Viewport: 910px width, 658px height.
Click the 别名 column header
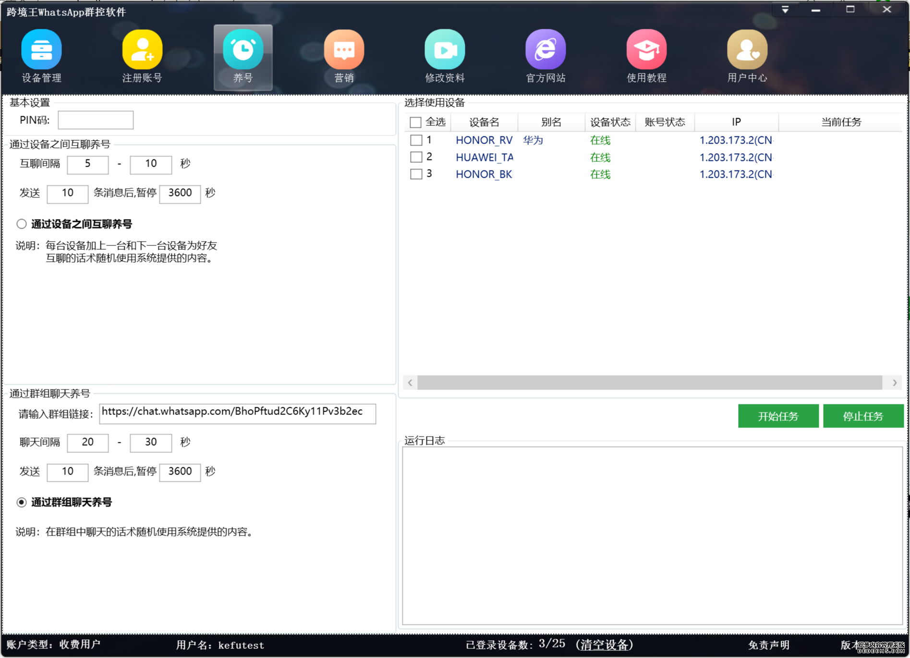pos(551,122)
